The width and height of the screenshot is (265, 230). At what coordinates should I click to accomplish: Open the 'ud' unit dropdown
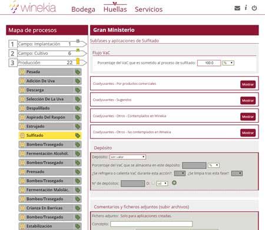162,183
